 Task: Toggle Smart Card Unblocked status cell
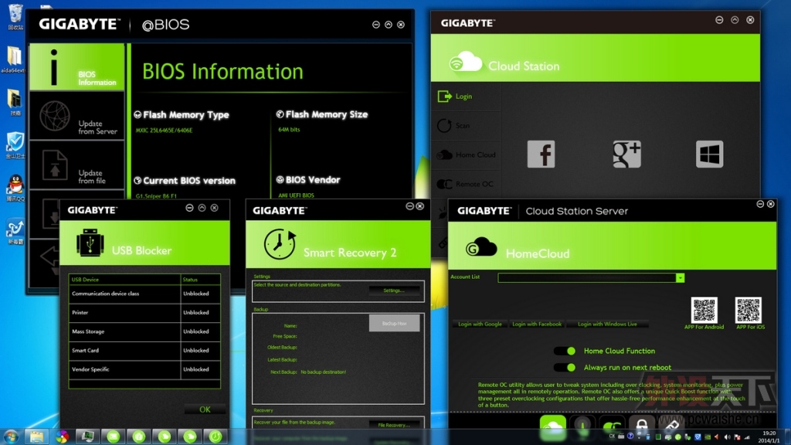coord(200,351)
